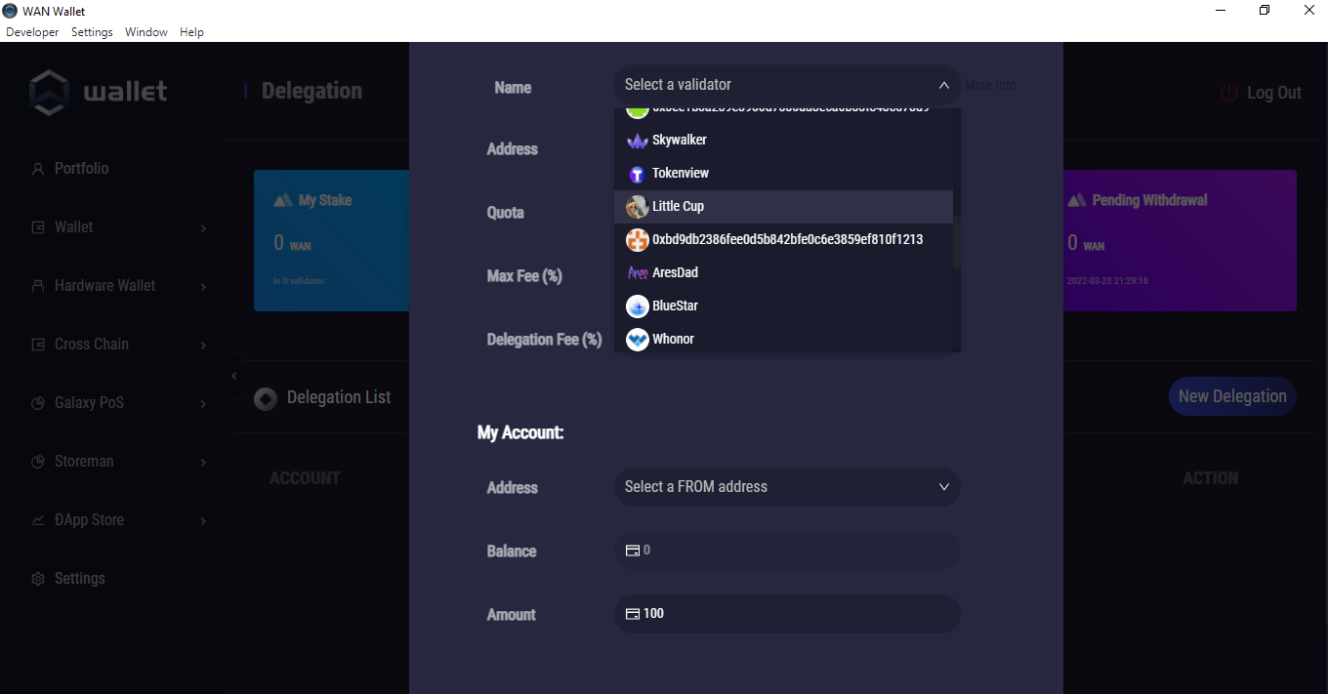Click the validator list scrollbar
Screen dimensions: 1328x694
957,240
